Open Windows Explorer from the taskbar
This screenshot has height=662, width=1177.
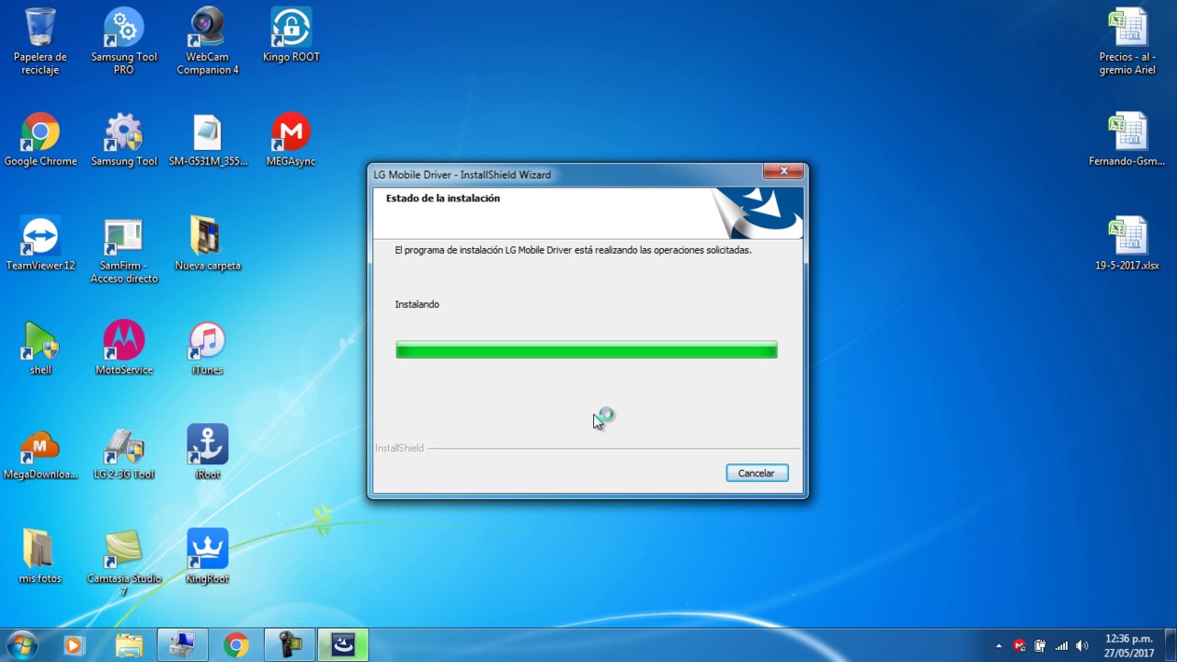pos(129,645)
